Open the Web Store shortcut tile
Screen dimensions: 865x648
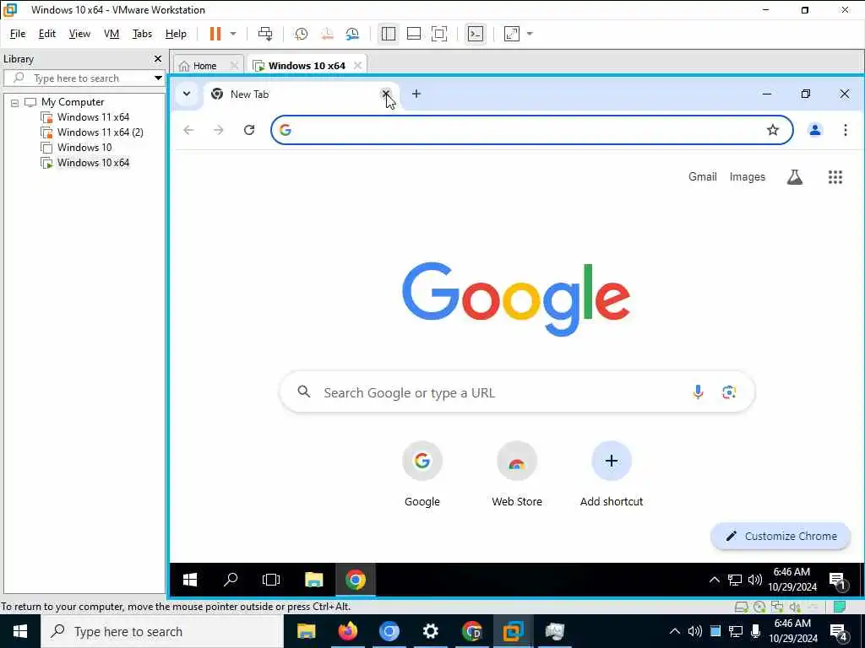click(x=517, y=474)
